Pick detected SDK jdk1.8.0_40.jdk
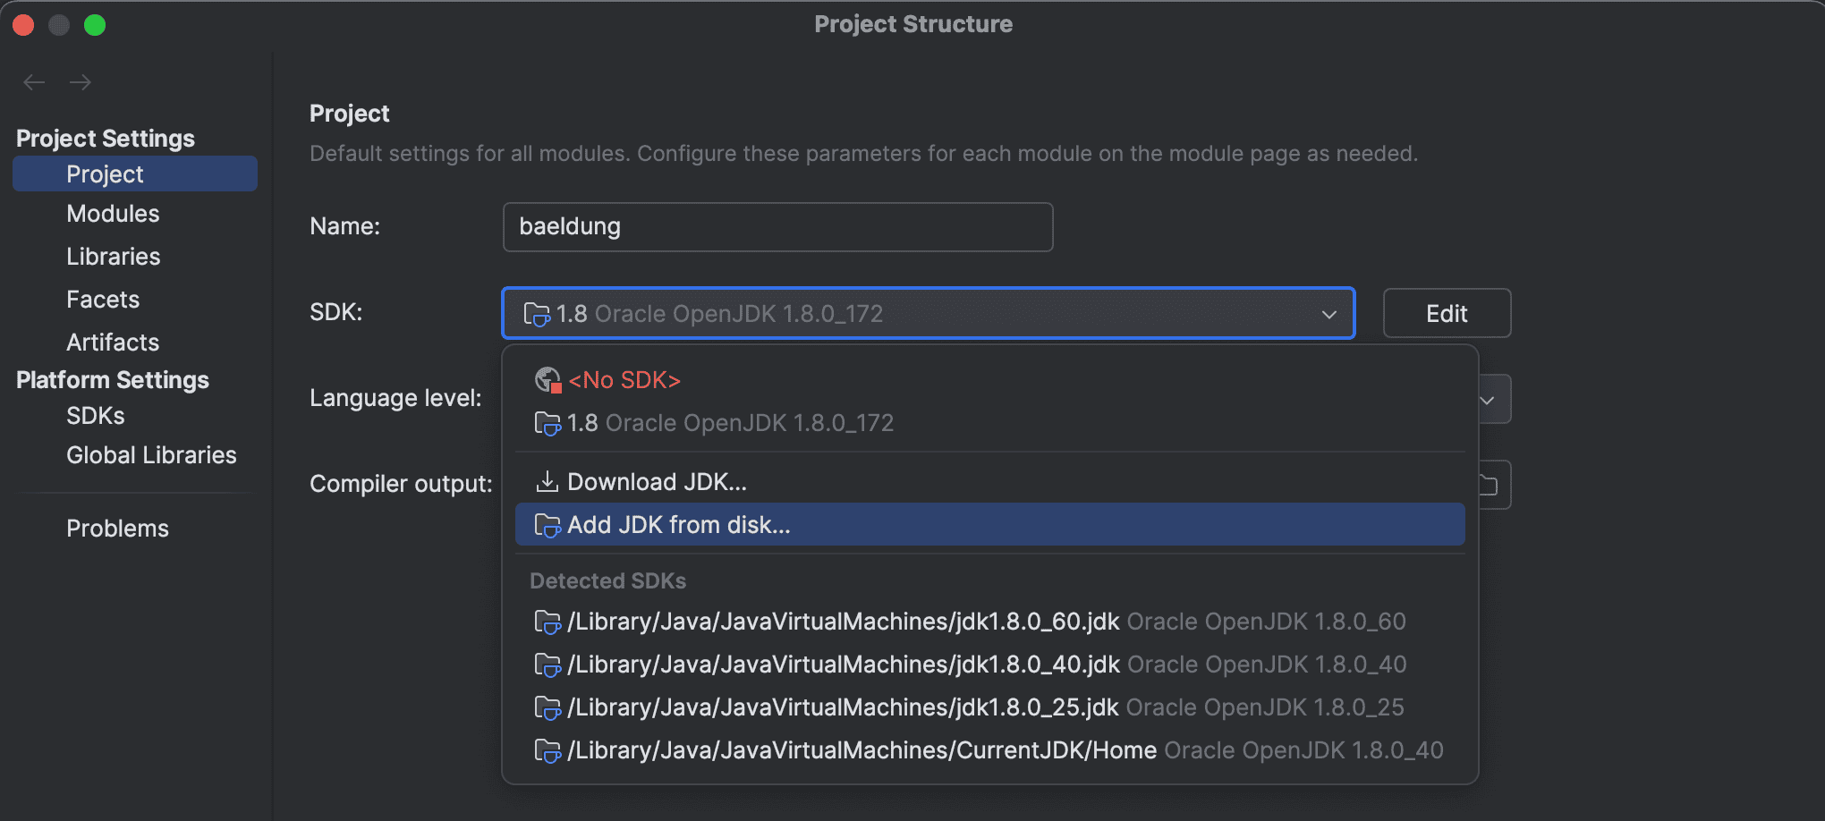Screen dimensions: 1825x821 990,664
